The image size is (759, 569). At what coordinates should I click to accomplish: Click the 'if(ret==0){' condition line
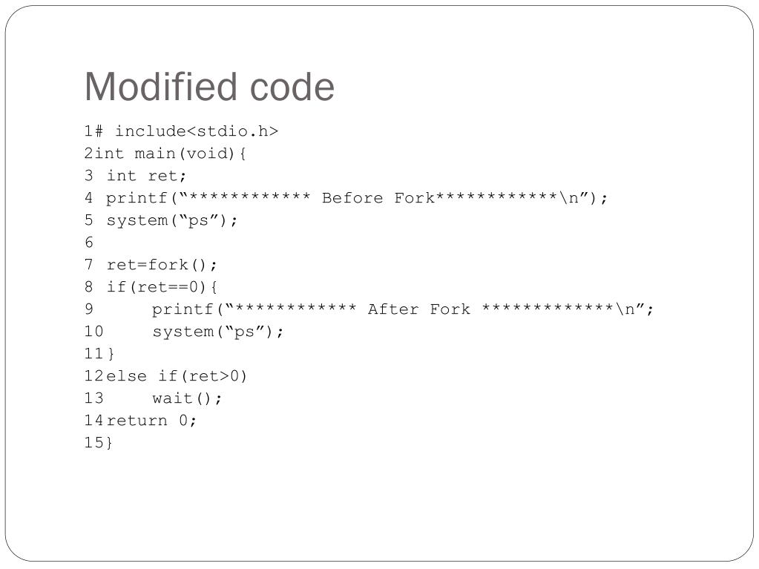click(162, 287)
